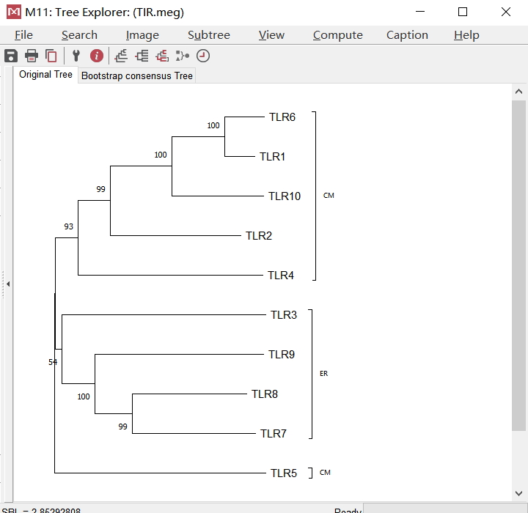Switch to rectangular tree layout icon
528x513 pixels.
[x=142, y=56]
